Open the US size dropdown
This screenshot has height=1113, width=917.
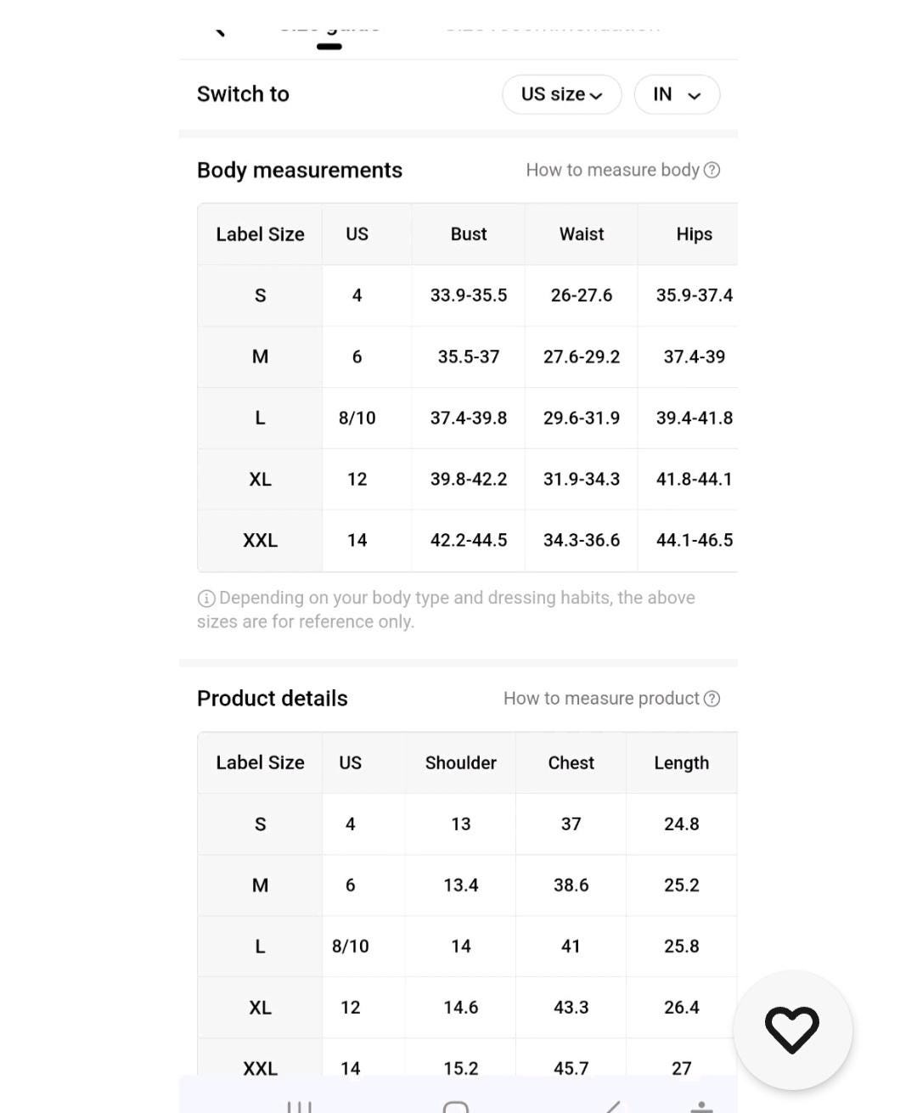click(562, 94)
